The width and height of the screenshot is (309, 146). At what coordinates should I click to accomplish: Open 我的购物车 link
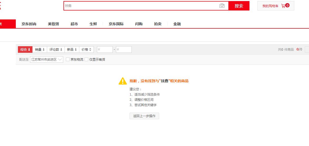[270, 6]
